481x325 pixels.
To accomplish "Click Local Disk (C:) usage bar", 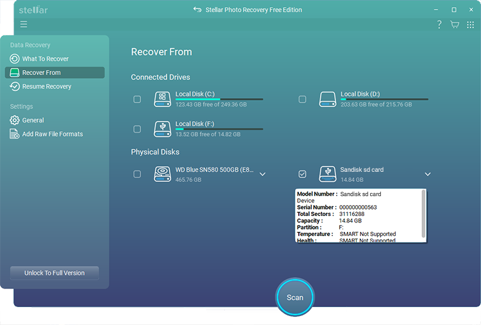I will click(219, 99).
